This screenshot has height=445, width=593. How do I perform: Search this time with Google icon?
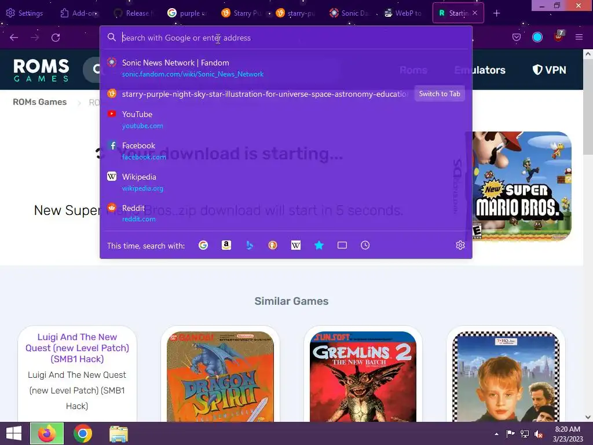[x=203, y=245]
